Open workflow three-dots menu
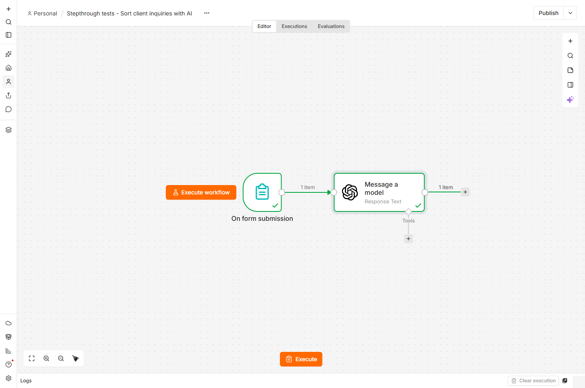The image size is (585, 388). coord(207,13)
